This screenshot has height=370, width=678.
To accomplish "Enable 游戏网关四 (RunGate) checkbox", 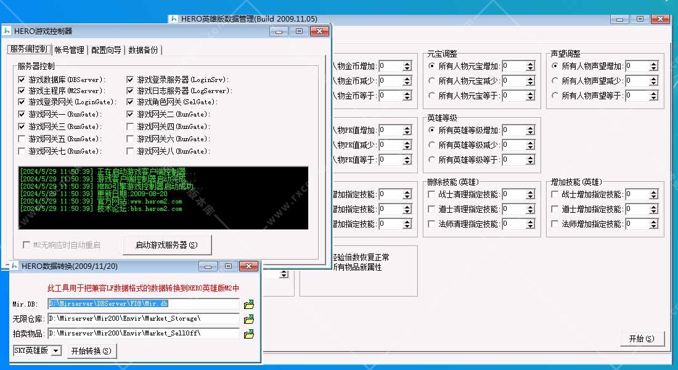I will [131, 126].
